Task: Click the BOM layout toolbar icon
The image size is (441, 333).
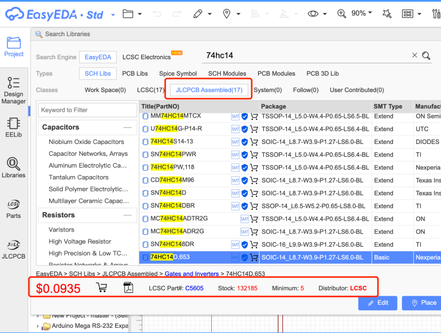Action: point(407,14)
